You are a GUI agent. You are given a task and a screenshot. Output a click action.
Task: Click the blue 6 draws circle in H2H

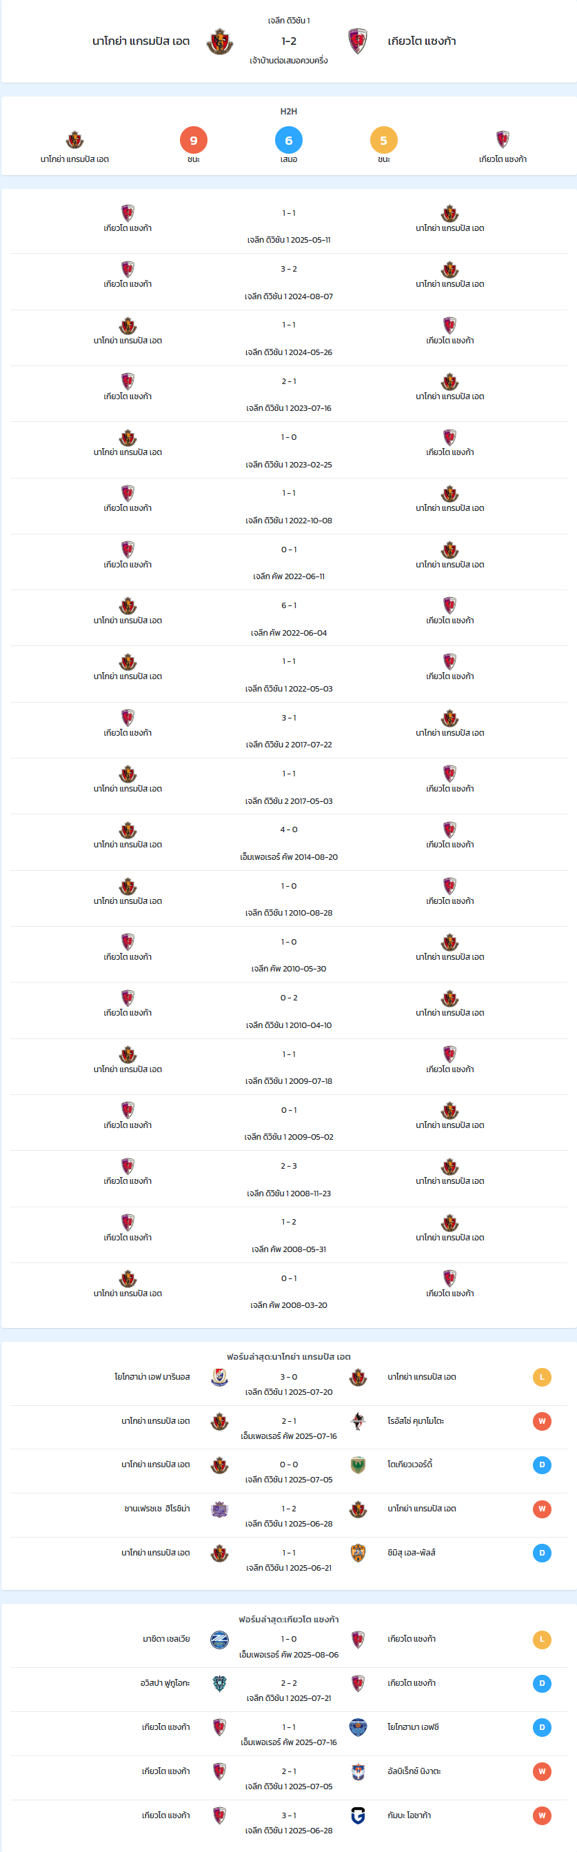[x=289, y=140]
